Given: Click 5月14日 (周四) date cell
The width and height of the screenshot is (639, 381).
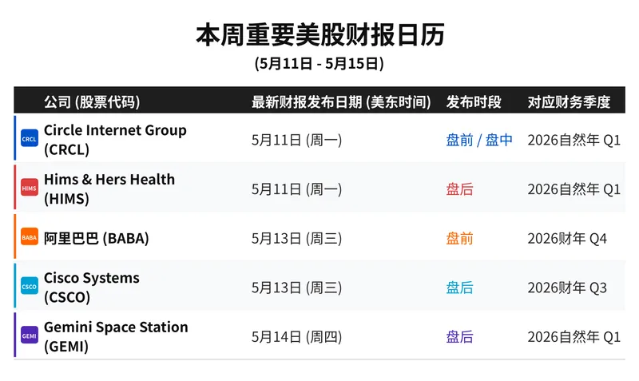Looking at the screenshot, I should [x=296, y=337].
